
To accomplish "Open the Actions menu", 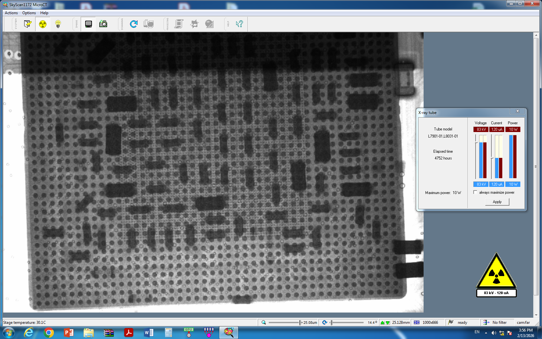I will [11, 13].
